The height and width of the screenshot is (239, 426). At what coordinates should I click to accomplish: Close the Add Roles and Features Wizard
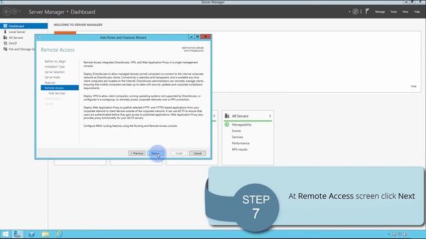point(206,37)
